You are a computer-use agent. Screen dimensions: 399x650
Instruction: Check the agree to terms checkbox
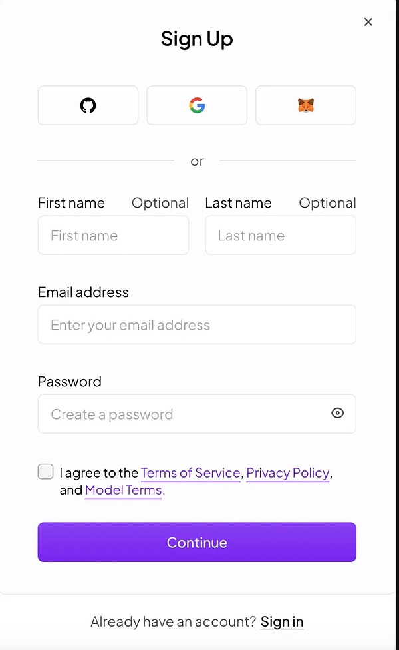45,472
